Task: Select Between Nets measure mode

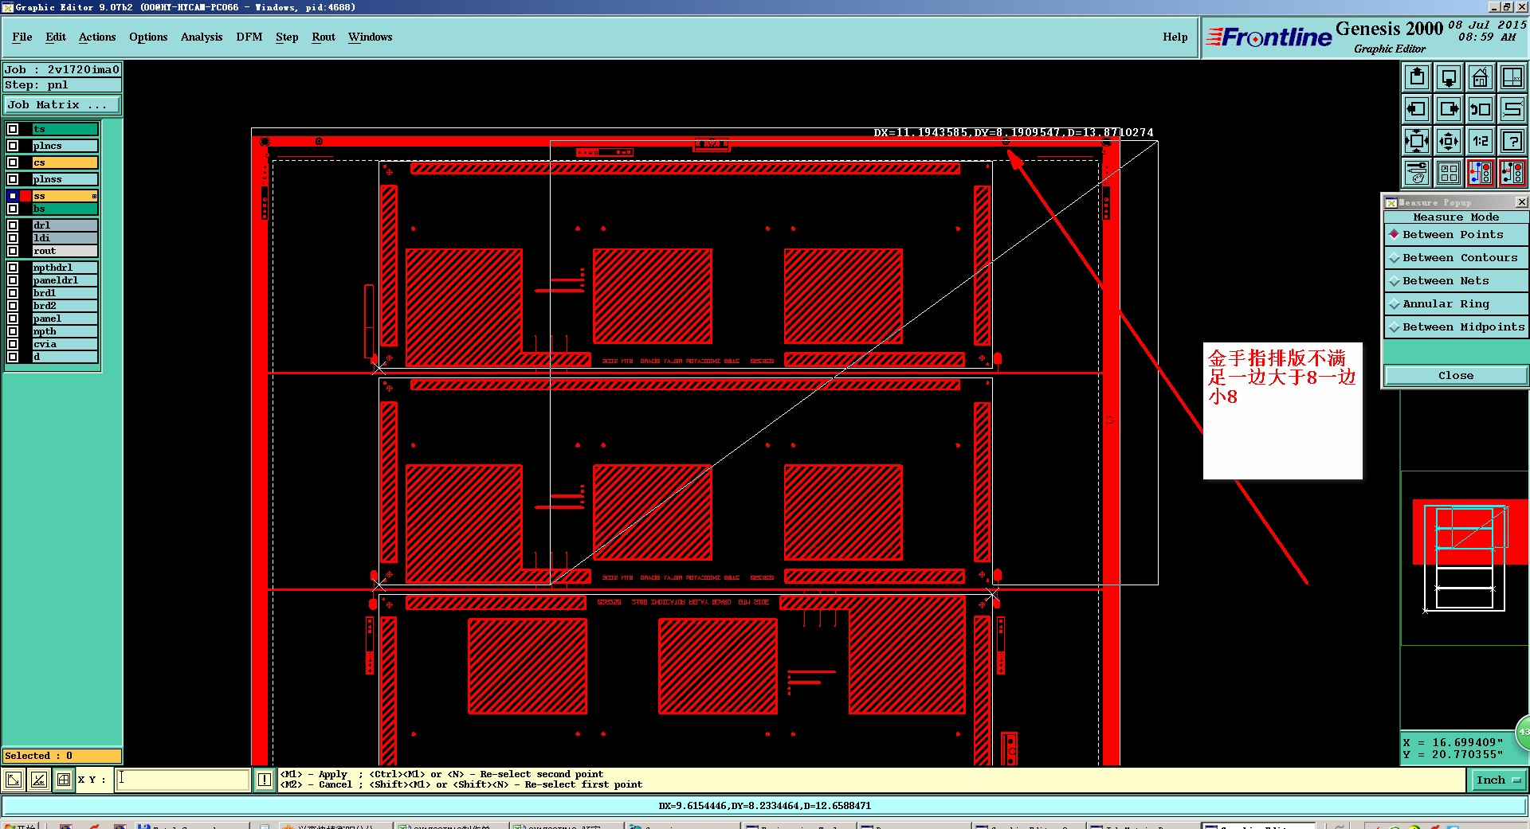Action: [1456, 281]
